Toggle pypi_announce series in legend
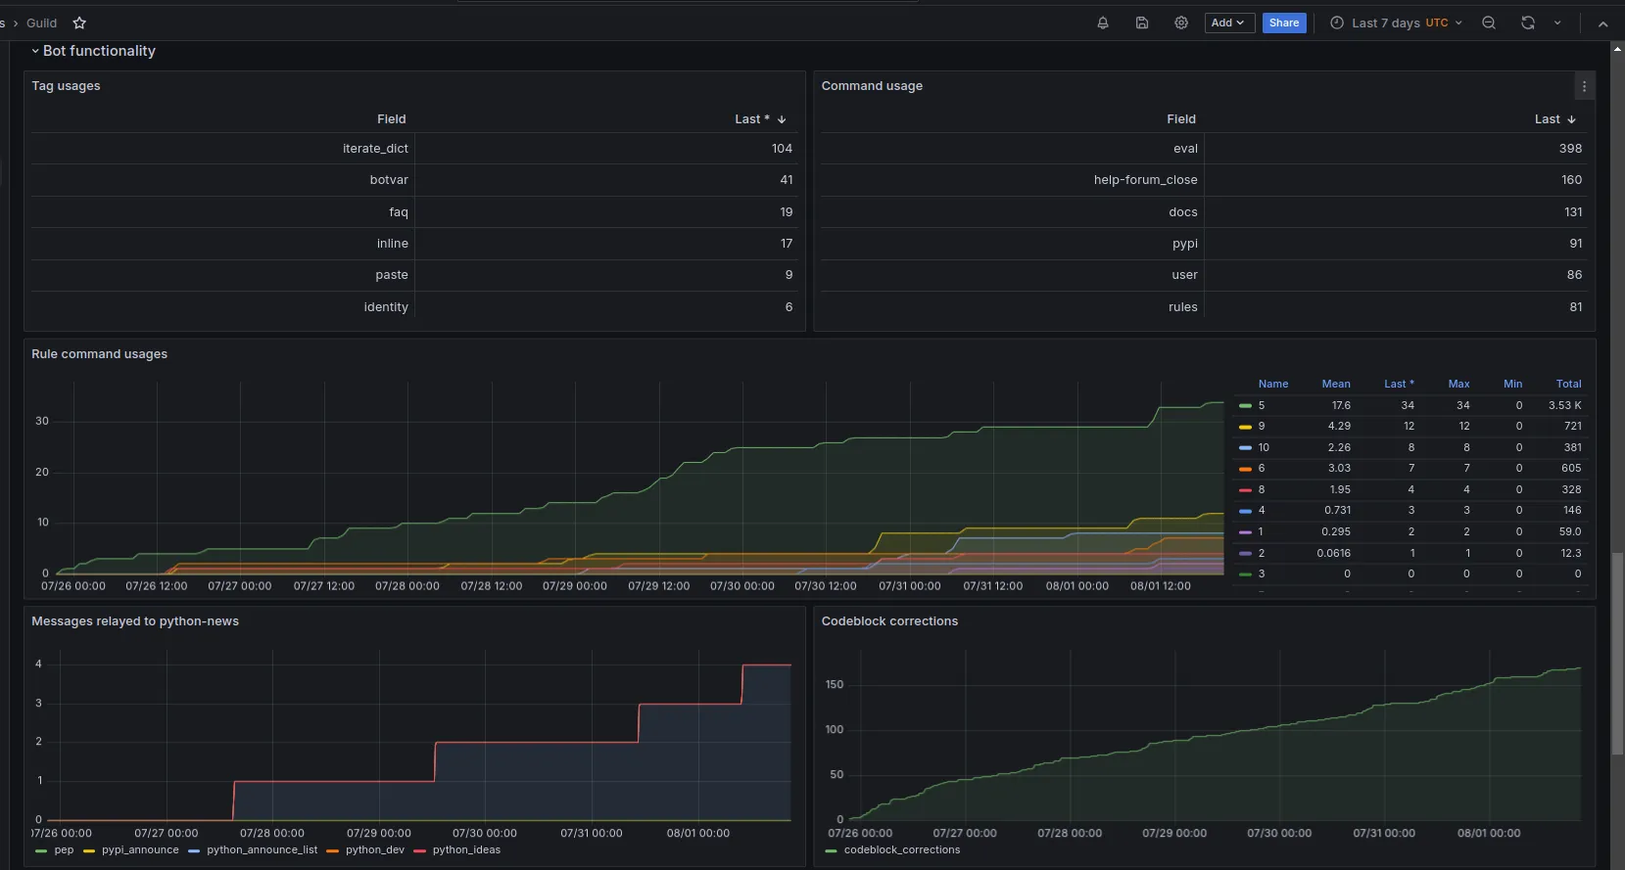 click(x=140, y=850)
